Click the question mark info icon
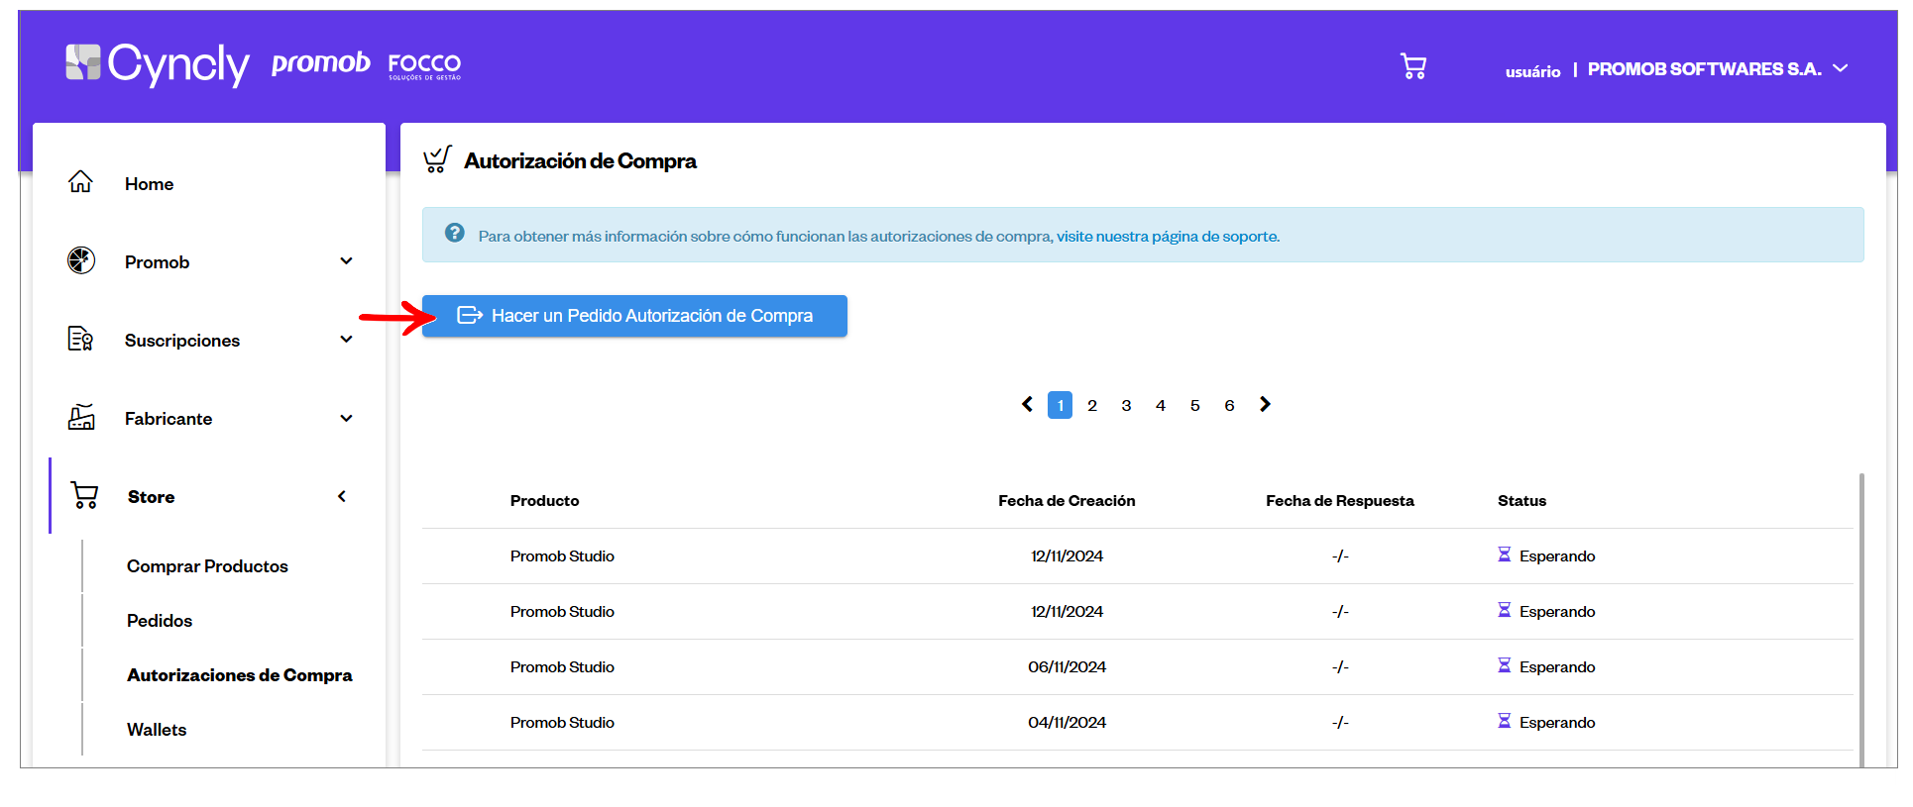1913x807 pixels. (455, 233)
